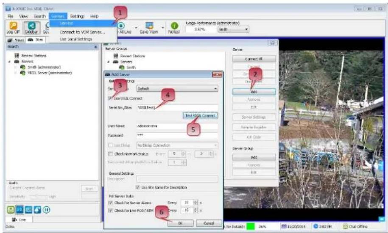Click the Add button under Server
This screenshot has height=233, width=388.
pyautogui.click(x=254, y=92)
